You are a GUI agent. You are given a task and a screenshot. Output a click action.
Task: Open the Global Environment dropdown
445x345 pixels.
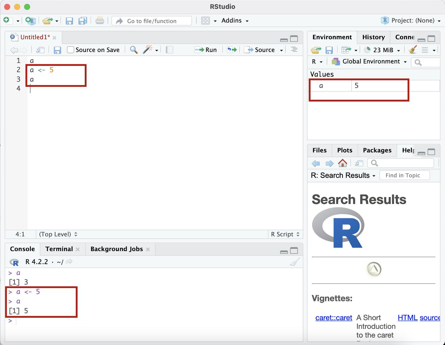pyautogui.click(x=369, y=61)
